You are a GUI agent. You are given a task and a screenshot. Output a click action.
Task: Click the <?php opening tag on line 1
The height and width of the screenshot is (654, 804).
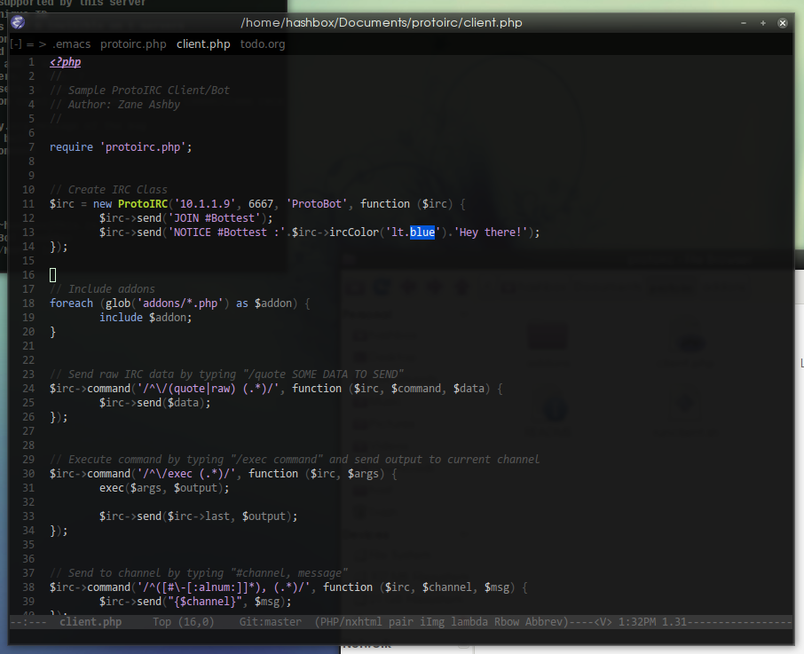click(65, 62)
